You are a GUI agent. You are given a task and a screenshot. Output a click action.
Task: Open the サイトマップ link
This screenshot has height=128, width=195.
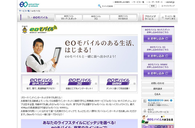[x=169, y=6]
